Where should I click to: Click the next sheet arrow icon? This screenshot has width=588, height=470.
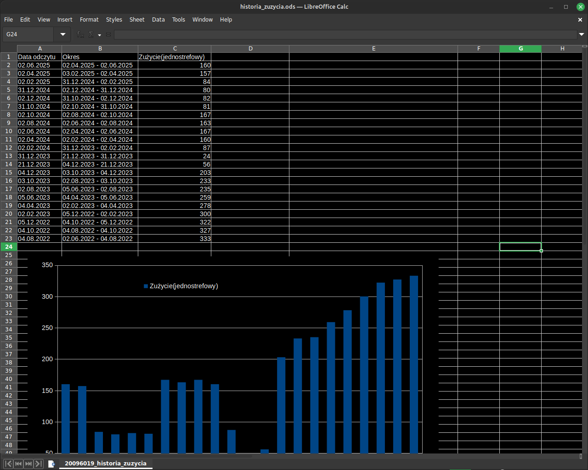28,464
